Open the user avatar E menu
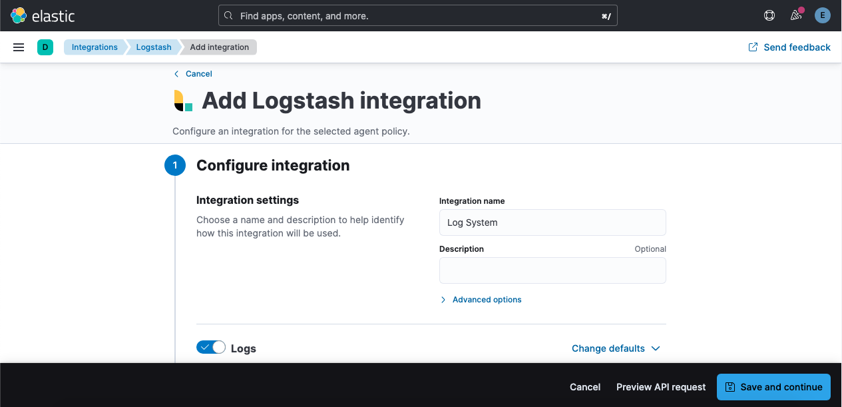The width and height of the screenshot is (842, 407). coord(823,15)
